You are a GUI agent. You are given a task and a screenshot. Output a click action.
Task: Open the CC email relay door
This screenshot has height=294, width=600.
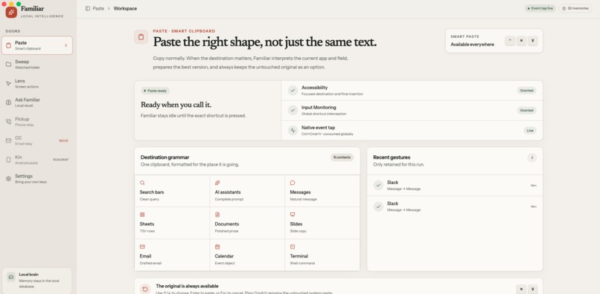coord(37,140)
